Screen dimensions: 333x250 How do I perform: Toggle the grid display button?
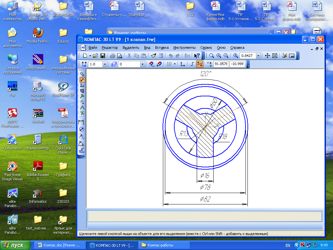pyautogui.click(x=169, y=64)
